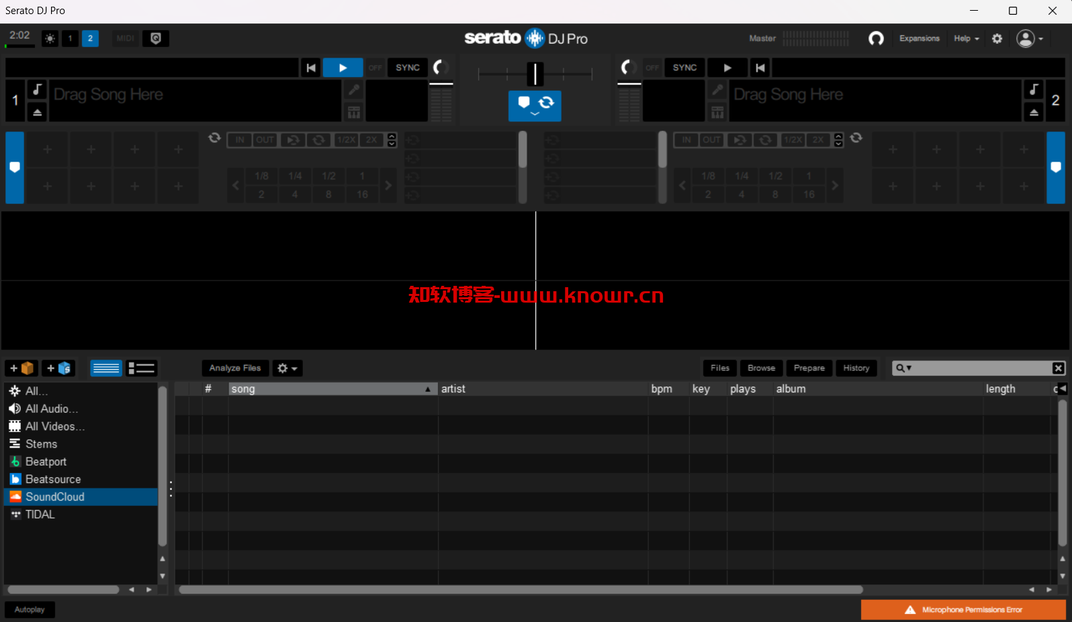
Task: Double deck 1 loop with 2X
Action: click(371, 140)
